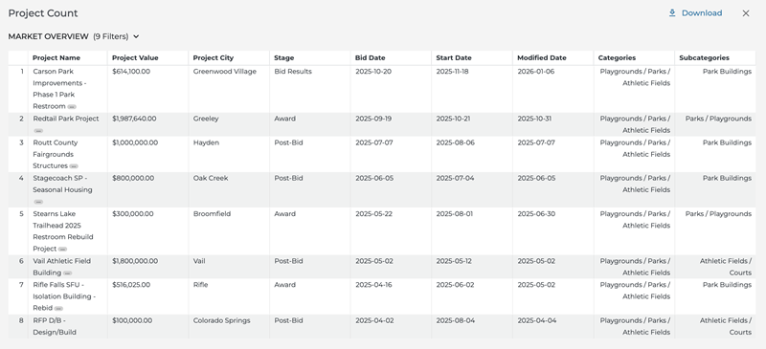
Task: Sort by Start Date column header
Action: (x=453, y=57)
